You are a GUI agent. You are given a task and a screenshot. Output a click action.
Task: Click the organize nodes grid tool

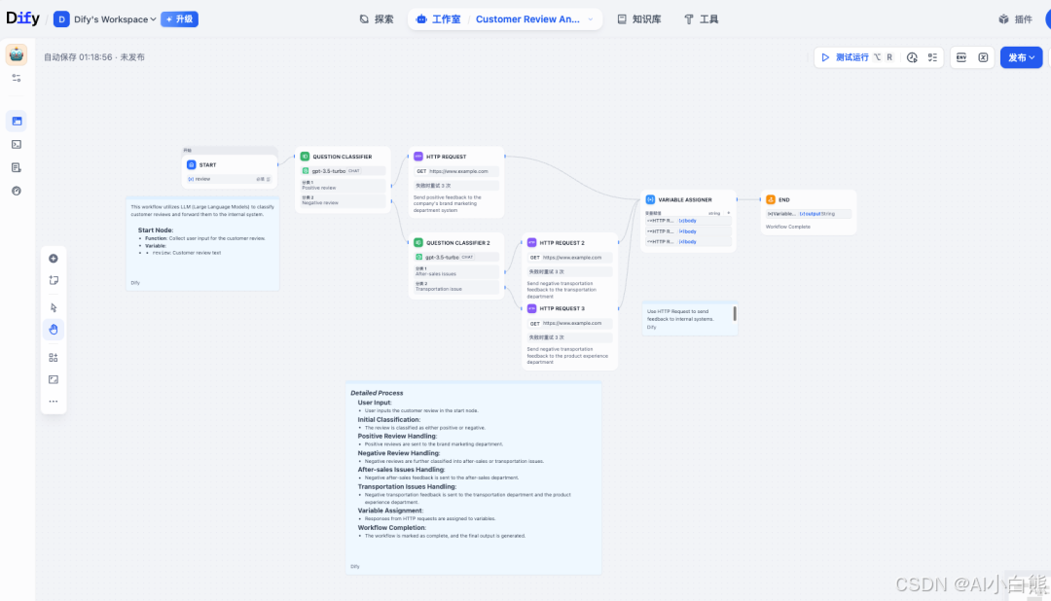54,358
